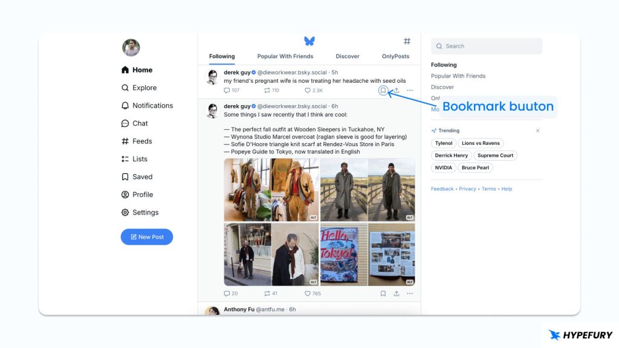Dismiss the Trending panel with its X
The width and height of the screenshot is (619, 348).
tap(537, 130)
